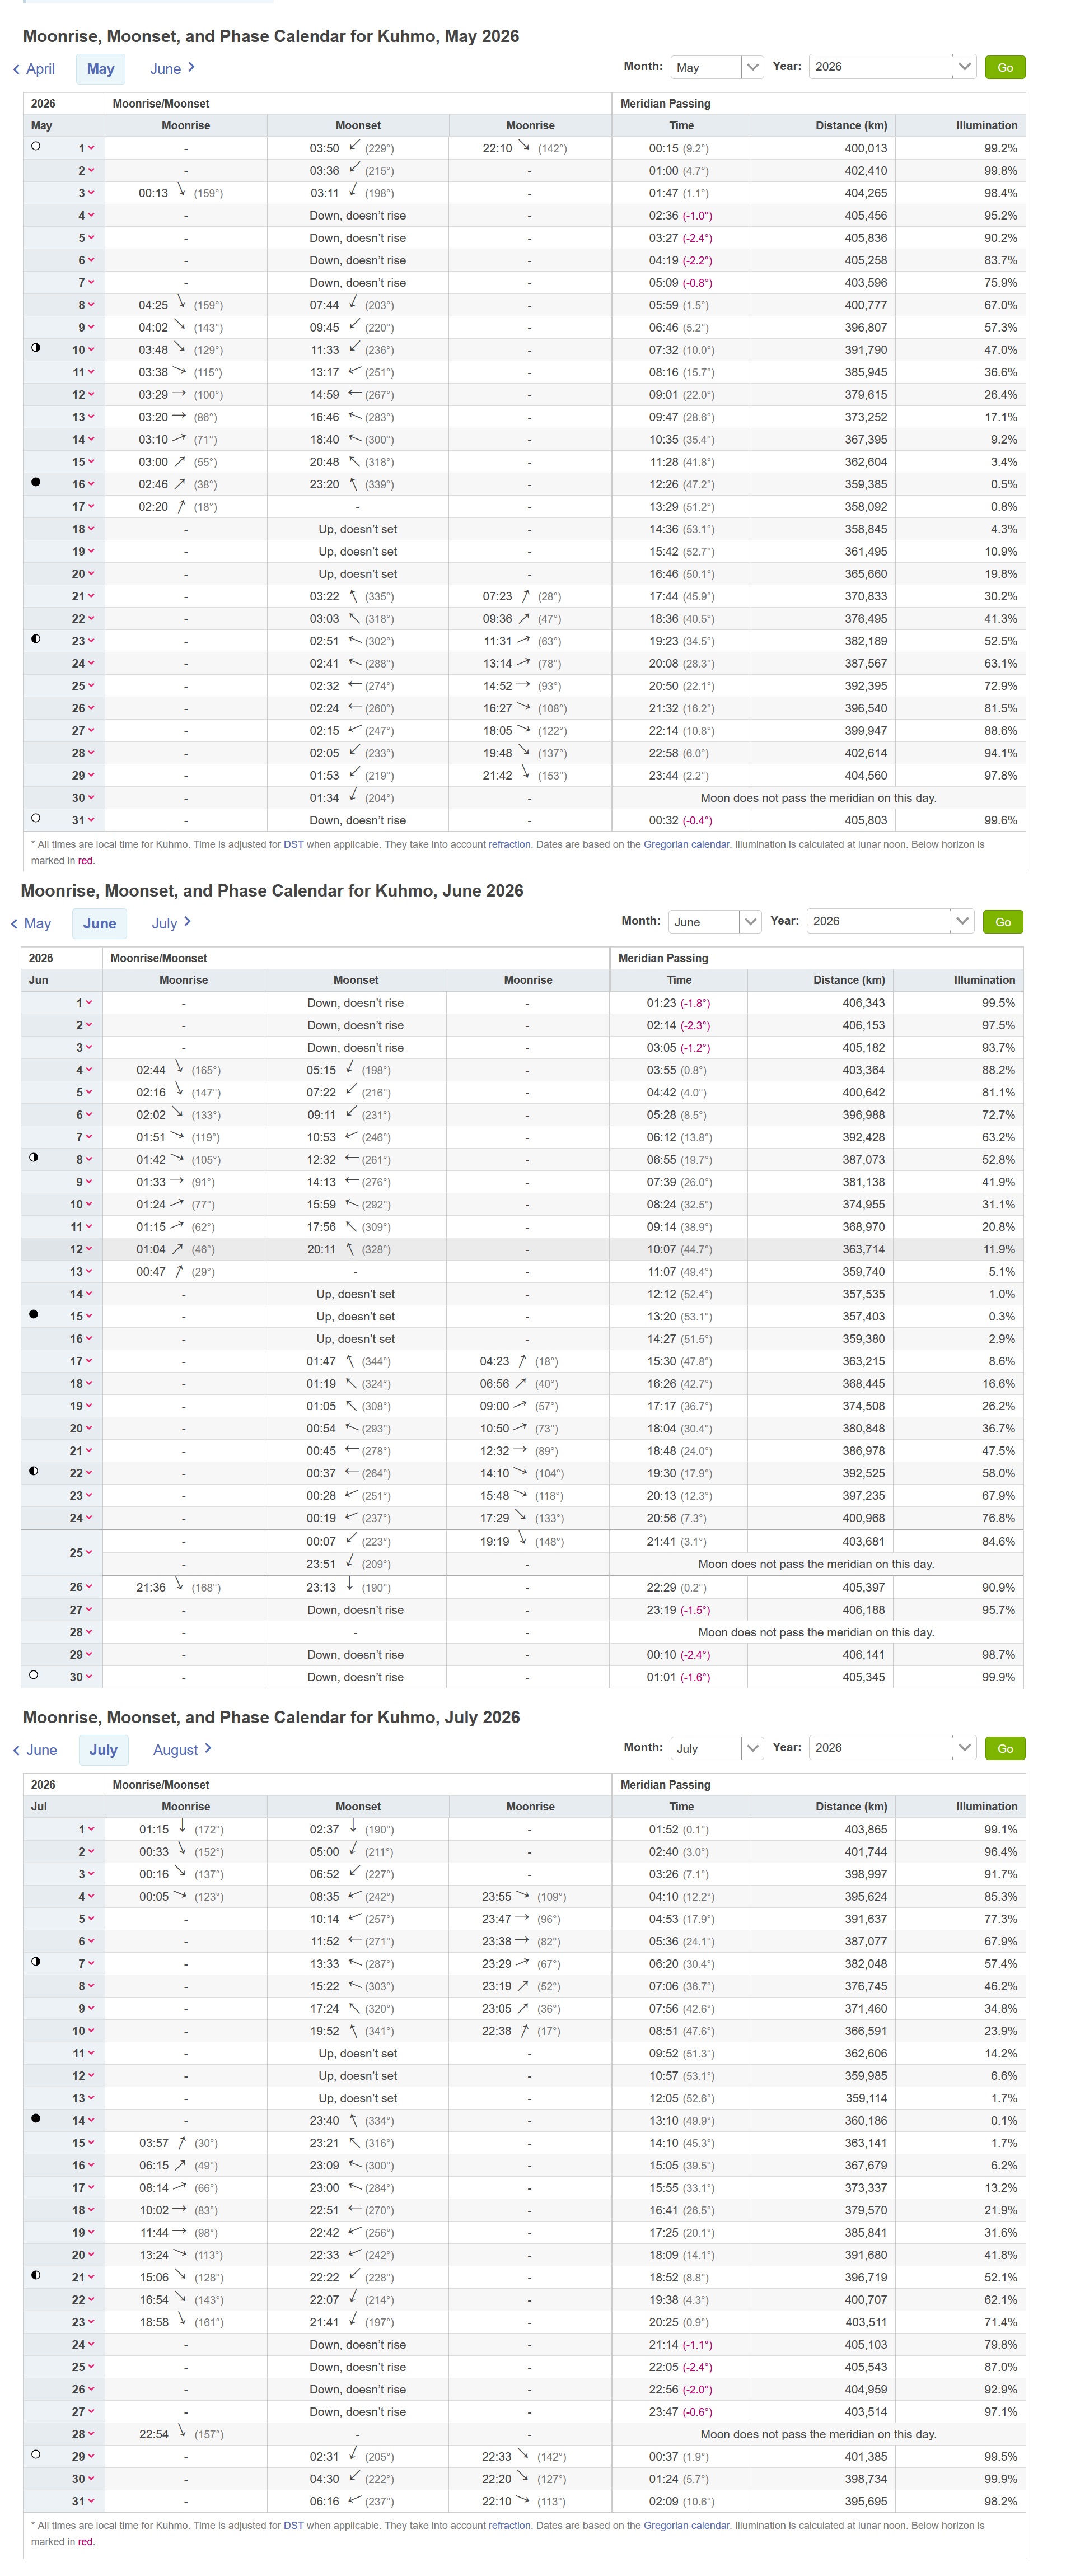
Task: Click the first quarter moon icon on May 23
Action: [x=36, y=639]
